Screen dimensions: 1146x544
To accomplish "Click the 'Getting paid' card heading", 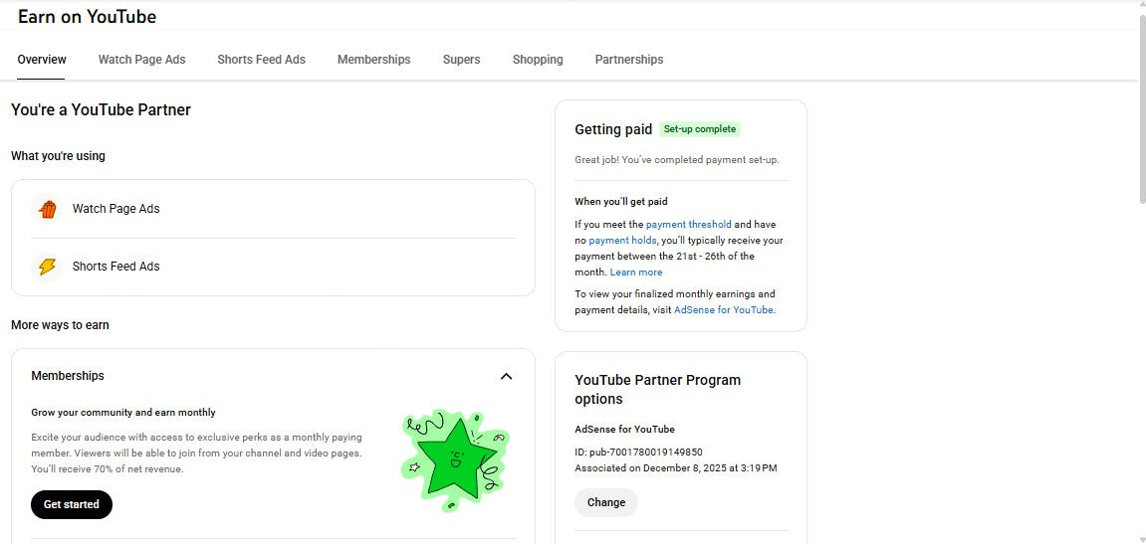I will (x=613, y=129).
